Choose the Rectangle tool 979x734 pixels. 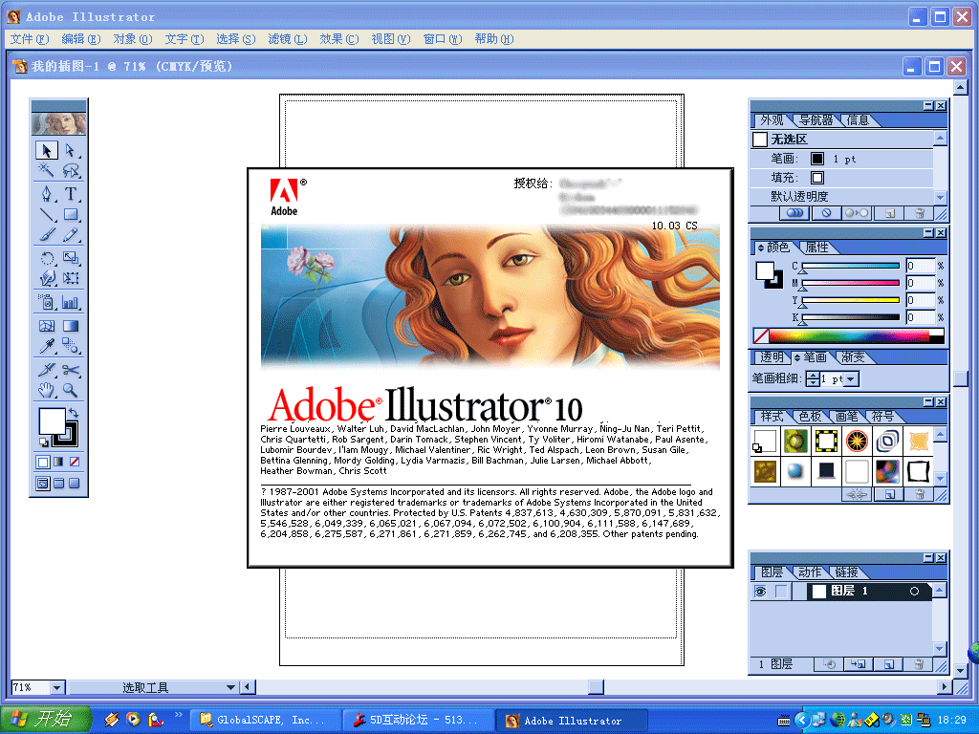click(71, 215)
